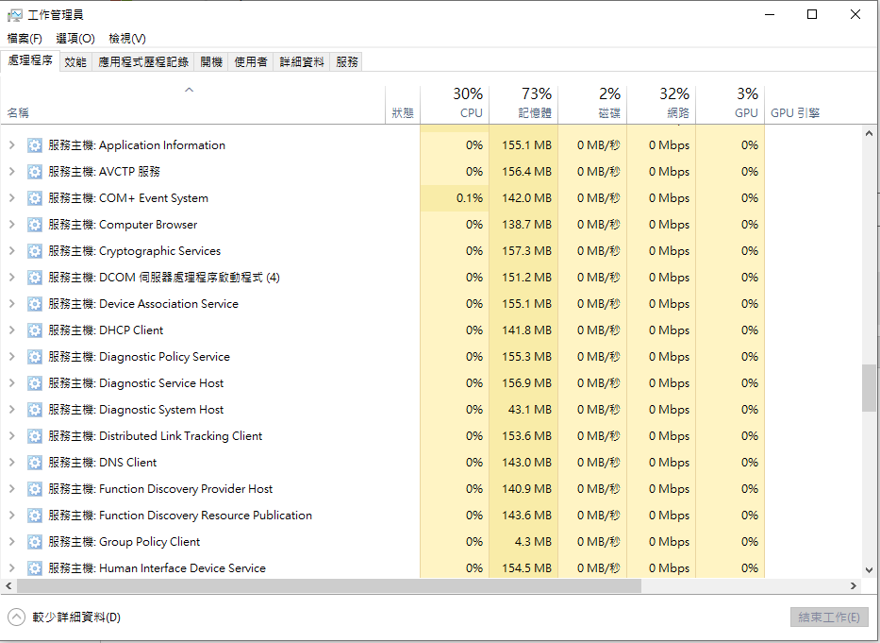This screenshot has height=643, width=880.
Task: Select the 0.1% CPU cell
Action: [x=455, y=198]
